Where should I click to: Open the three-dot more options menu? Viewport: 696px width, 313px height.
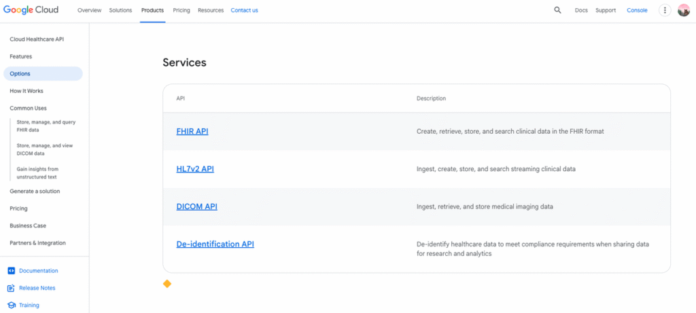[665, 10]
